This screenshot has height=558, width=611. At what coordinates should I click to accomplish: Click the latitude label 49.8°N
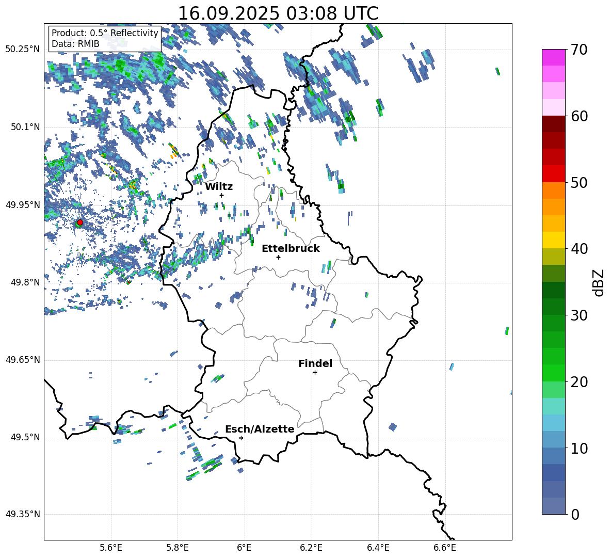coord(25,282)
